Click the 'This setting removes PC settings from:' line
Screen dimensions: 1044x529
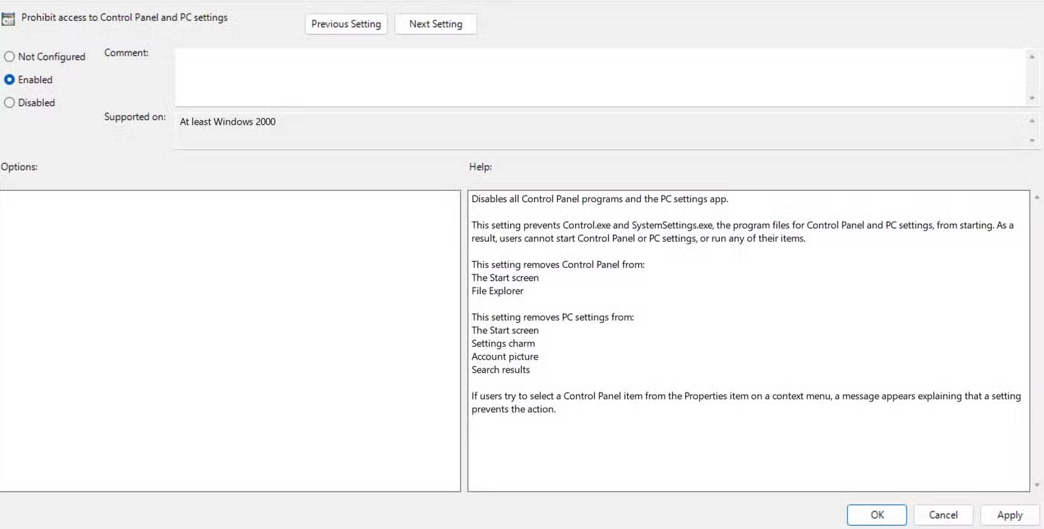[552, 317]
